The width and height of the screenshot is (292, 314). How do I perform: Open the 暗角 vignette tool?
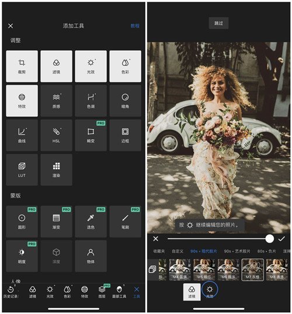click(125, 101)
